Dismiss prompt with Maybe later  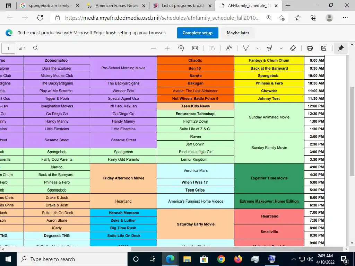pos(238,33)
